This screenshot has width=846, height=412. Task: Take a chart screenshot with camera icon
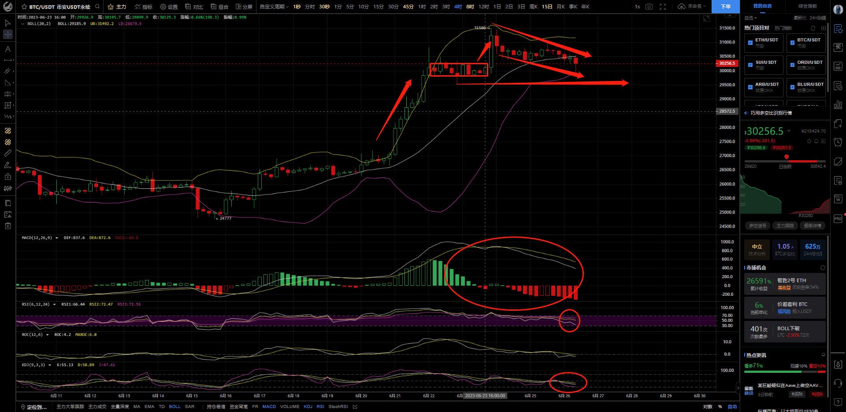649,7
